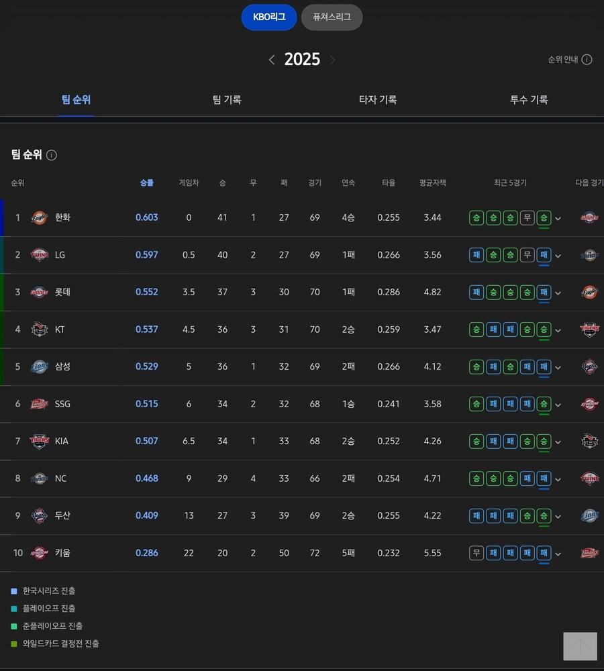Expand 한화 recent games chevron
This screenshot has width=604, height=671.
[558, 219]
